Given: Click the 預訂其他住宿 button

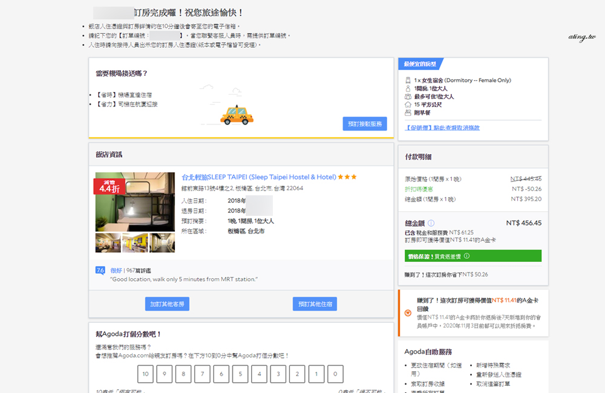Looking at the screenshot, I should (315, 304).
